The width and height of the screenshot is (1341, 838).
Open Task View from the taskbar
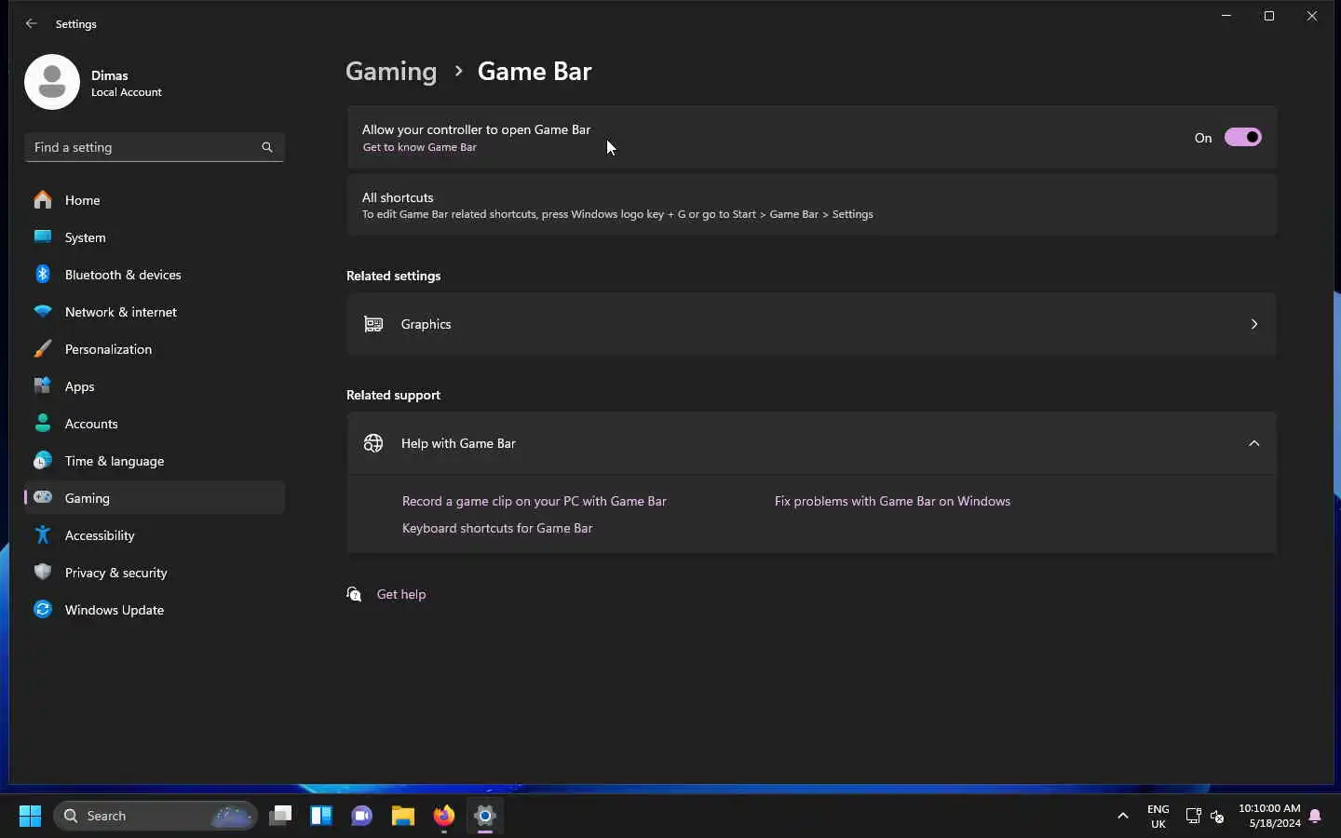[280, 816]
